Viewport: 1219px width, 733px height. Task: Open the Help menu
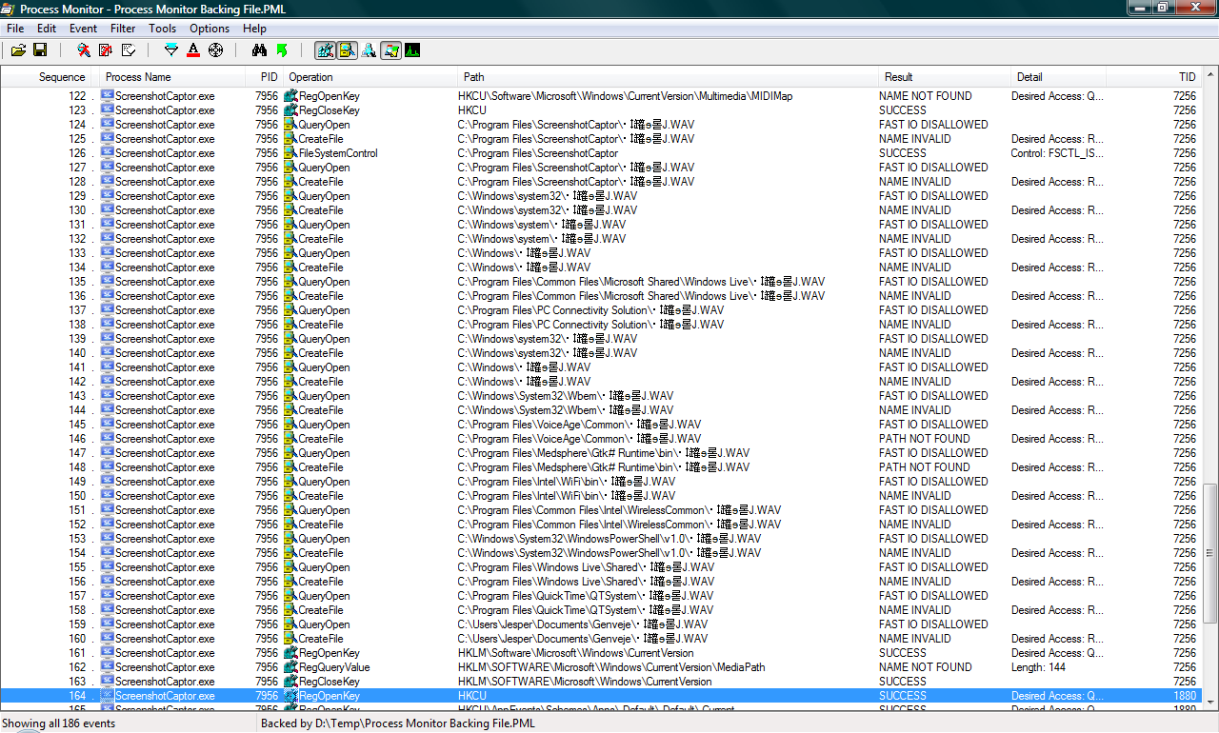(x=254, y=29)
